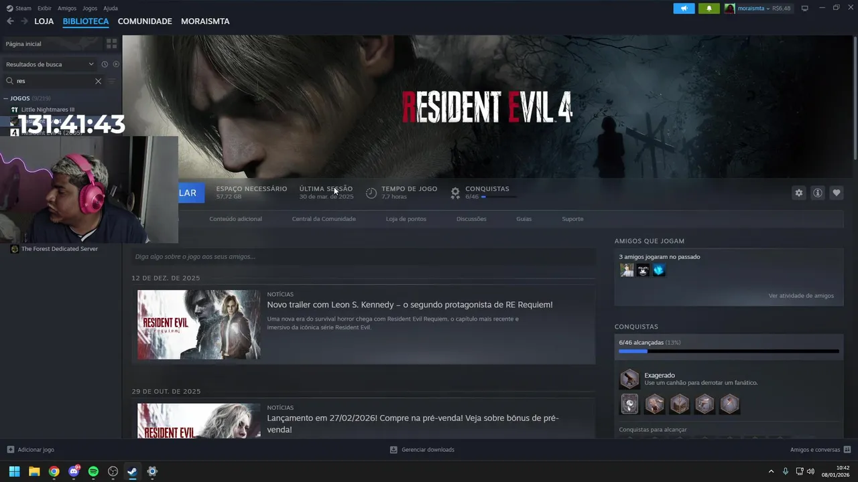The image size is (858, 482).
Task: Open Discussões tab
Action: tap(471, 219)
